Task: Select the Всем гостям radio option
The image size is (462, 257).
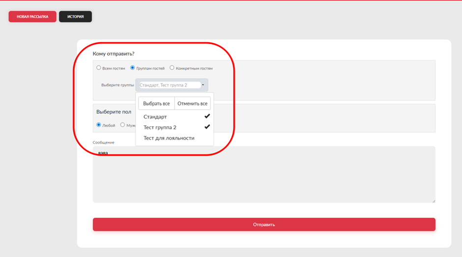Action: 99,68
